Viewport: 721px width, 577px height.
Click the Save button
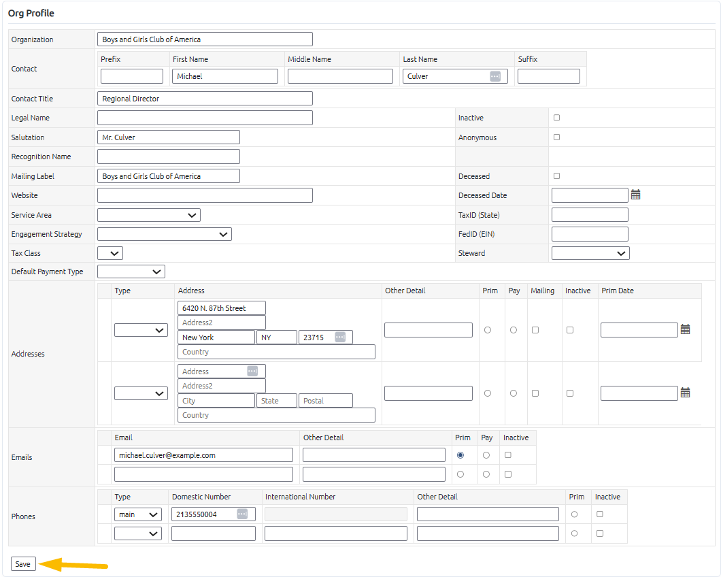(23, 563)
